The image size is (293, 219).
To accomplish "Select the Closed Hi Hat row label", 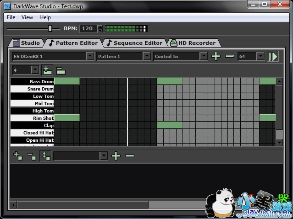I will [x=32, y=133].
